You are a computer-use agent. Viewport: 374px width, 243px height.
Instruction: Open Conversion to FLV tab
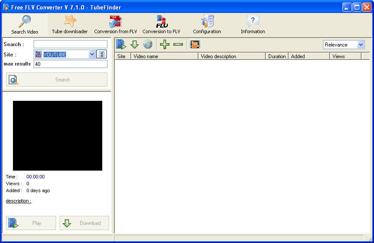click(161, 25)
